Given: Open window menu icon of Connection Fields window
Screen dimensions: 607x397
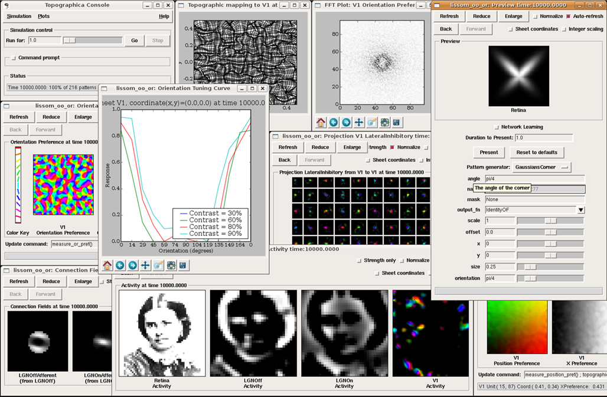Looking at the screenshot, I should 6,271.
